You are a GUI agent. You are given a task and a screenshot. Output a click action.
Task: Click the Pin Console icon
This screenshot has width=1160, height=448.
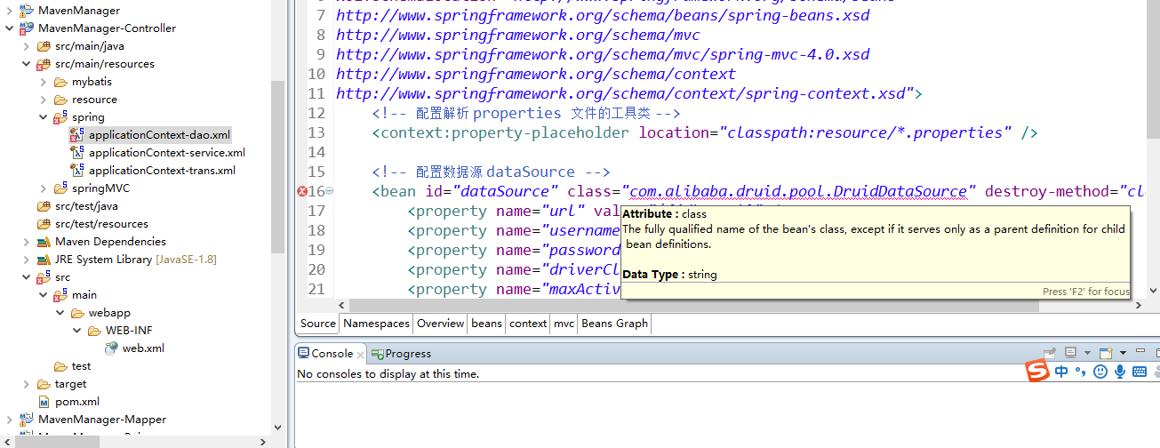1050,353
